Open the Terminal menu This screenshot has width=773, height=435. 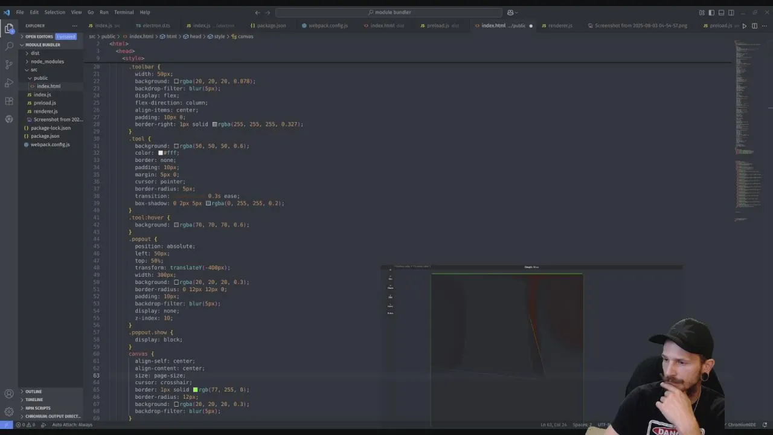(124, 12)
